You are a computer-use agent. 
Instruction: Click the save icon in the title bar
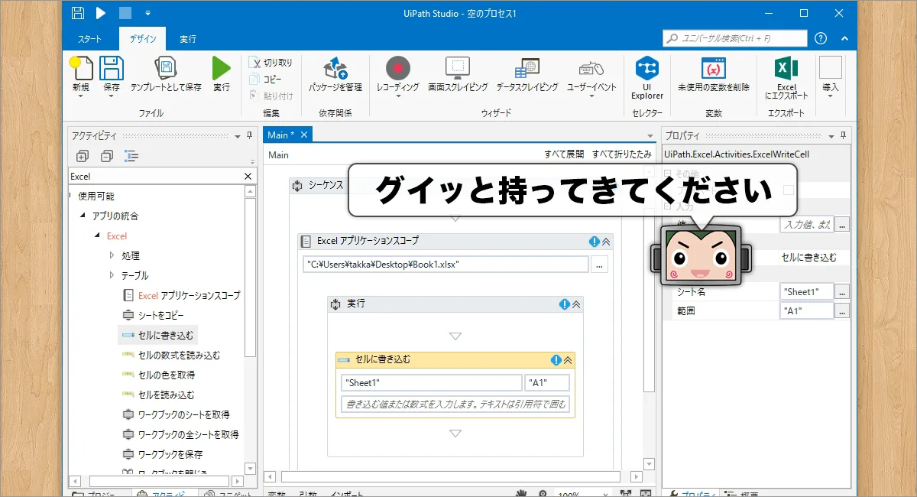coord(78,13)
